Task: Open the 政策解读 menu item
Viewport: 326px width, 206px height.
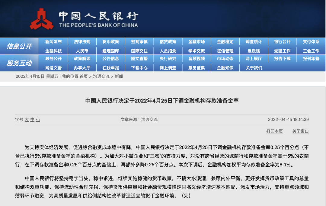Action: click(82, 59)
